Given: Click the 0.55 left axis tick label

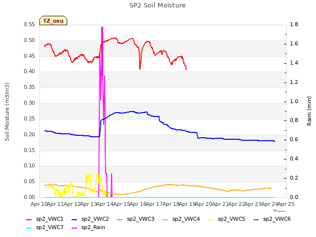Looking at the screenshot, I should [x=30, y=24].
